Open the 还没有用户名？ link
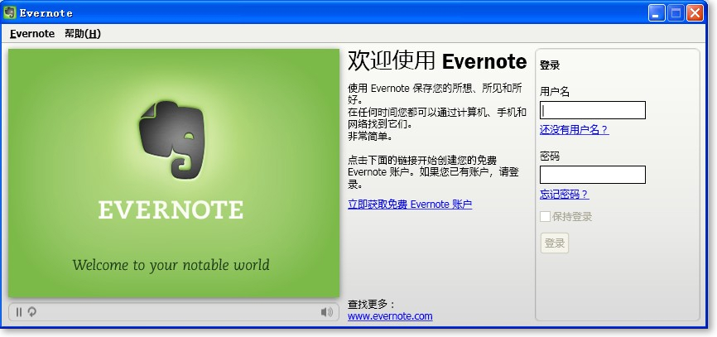Viewport: 717px width, 337px height. (575, 130)
